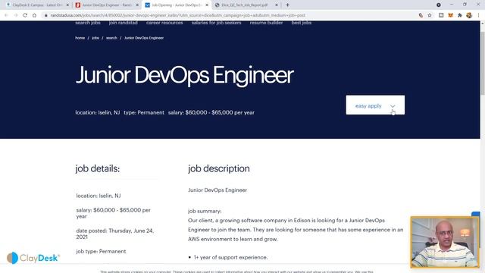Open the browser home page icon
Image resolution: width=485 pixels, height=273 pixels.
(x=34, y=15)
